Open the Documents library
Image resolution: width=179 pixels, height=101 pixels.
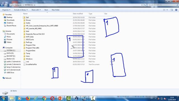9,34
